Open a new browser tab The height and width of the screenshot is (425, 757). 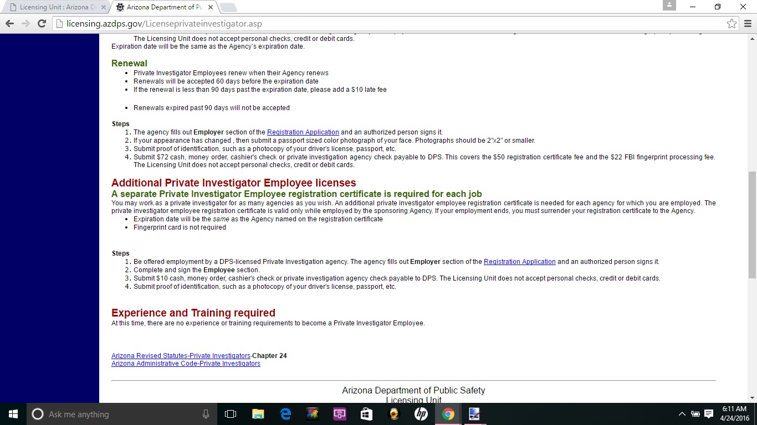[x=228, y=8]
